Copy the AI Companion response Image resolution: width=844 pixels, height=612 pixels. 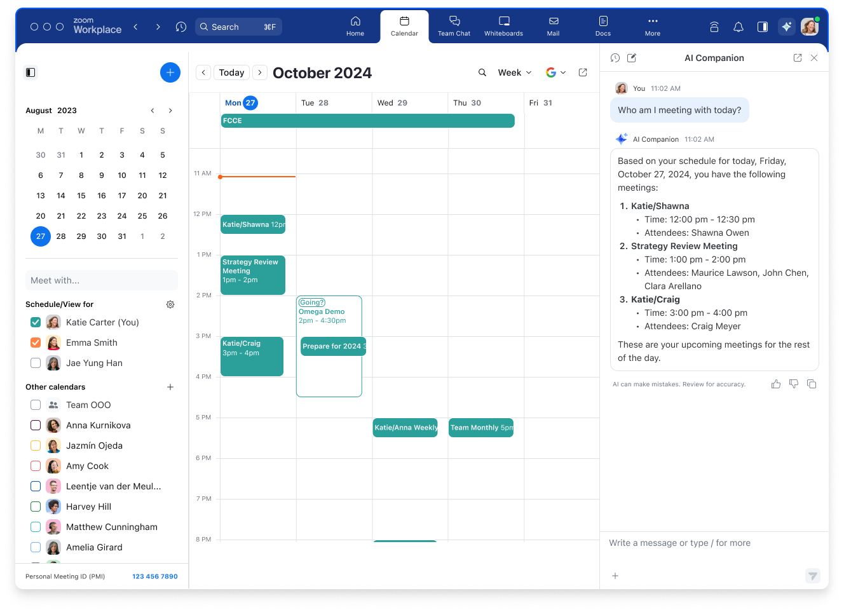pos(812,384)
